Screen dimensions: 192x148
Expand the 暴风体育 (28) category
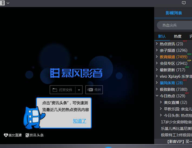(157, 83)
